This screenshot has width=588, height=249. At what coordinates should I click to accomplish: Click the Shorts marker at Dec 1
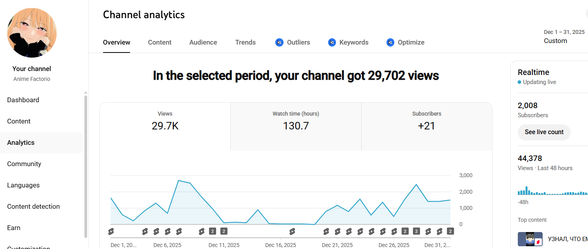coord(111,231)
